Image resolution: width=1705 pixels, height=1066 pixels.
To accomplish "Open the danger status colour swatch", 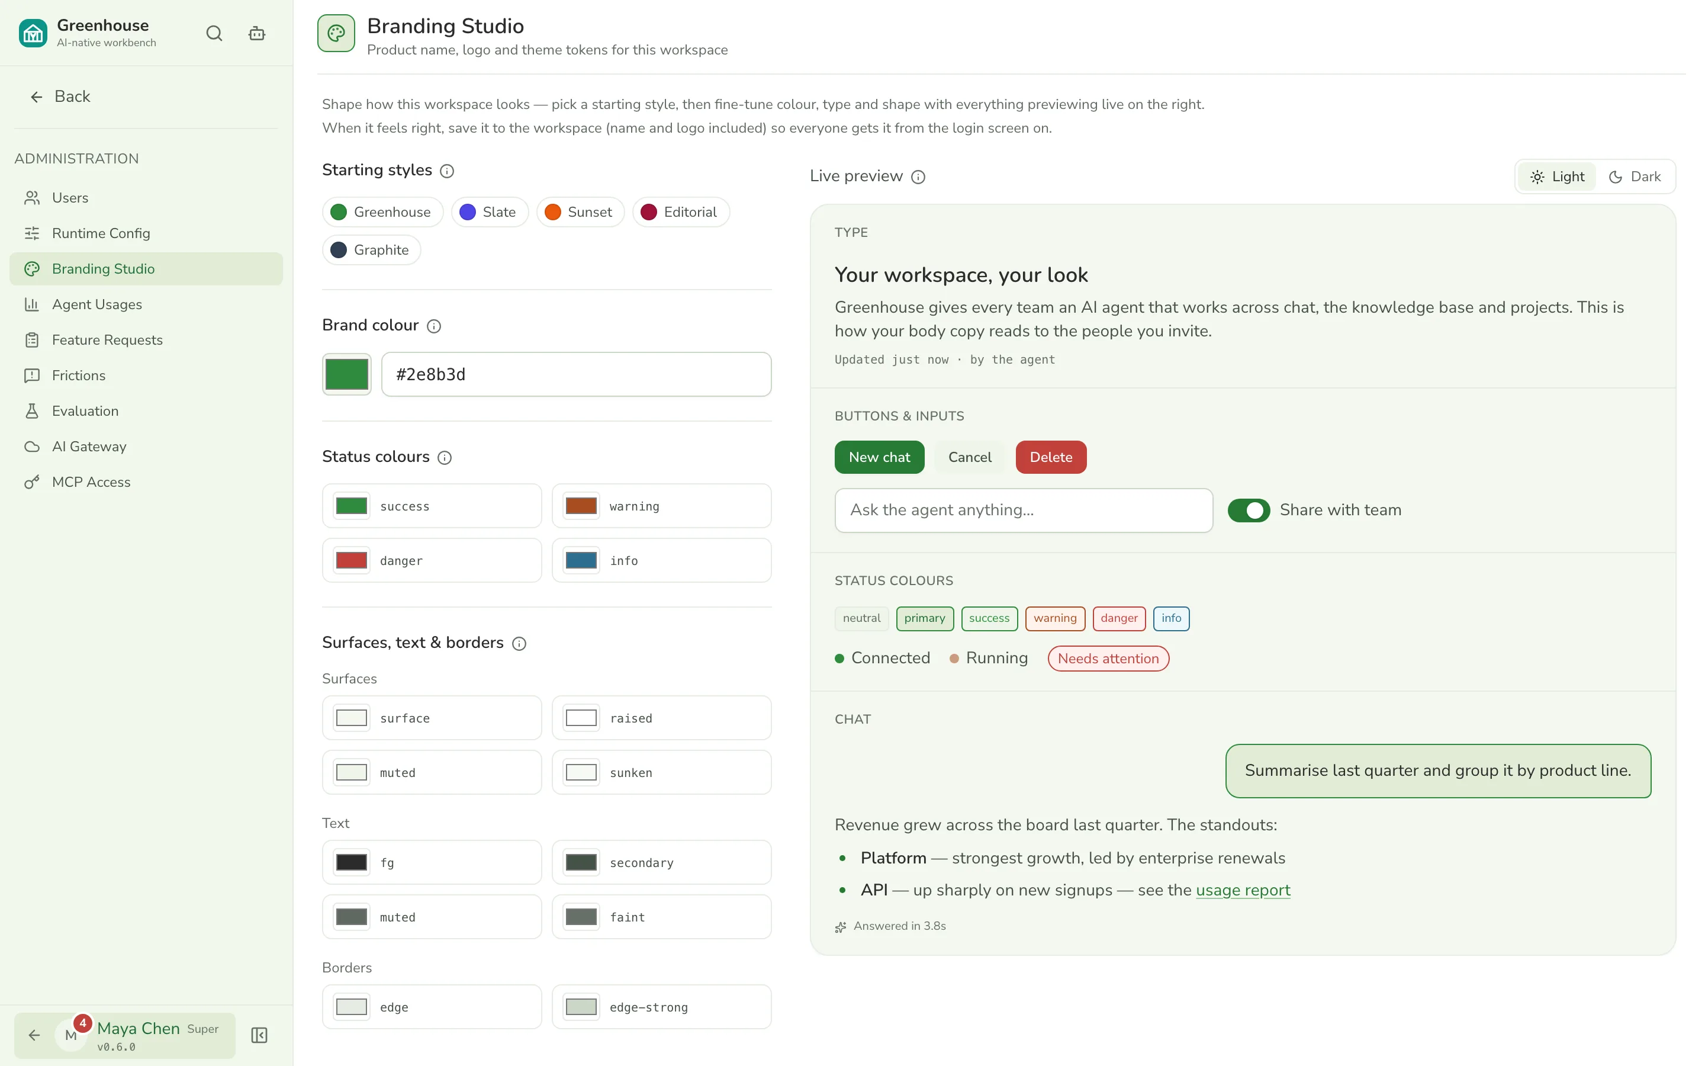I will click(x=352, y=561).
